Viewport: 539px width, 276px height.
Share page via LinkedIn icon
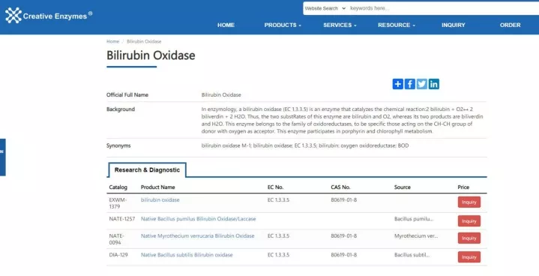(x=434, y=84)
